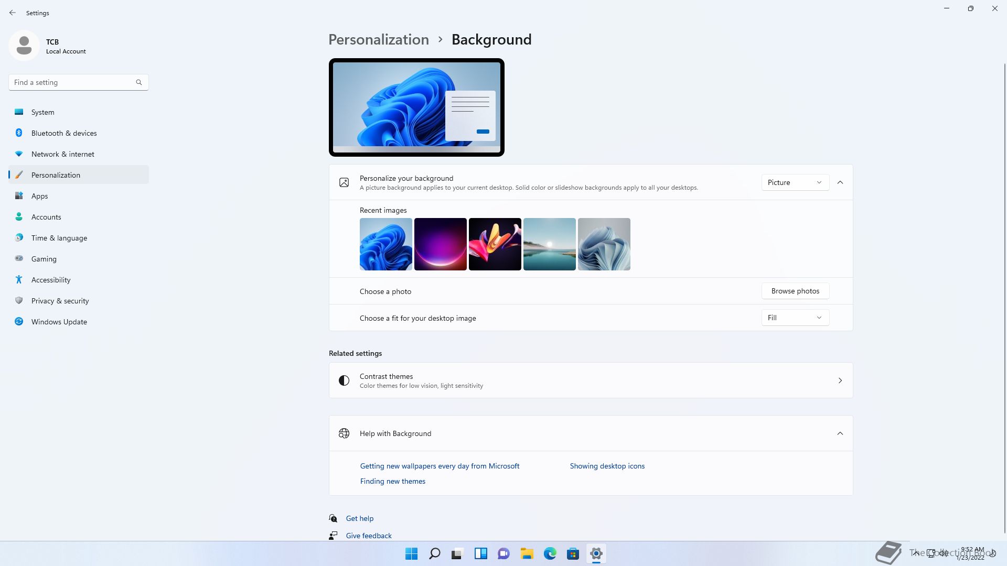Navigate to Accounts settings
Viewport: 1007px width, 566px height.
79,217
